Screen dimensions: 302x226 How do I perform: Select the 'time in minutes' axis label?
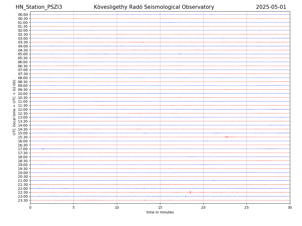[x=160, y=212]
